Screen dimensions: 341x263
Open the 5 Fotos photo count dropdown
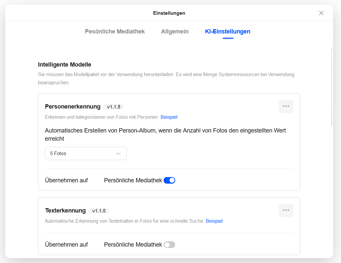(x=86, y=153)
